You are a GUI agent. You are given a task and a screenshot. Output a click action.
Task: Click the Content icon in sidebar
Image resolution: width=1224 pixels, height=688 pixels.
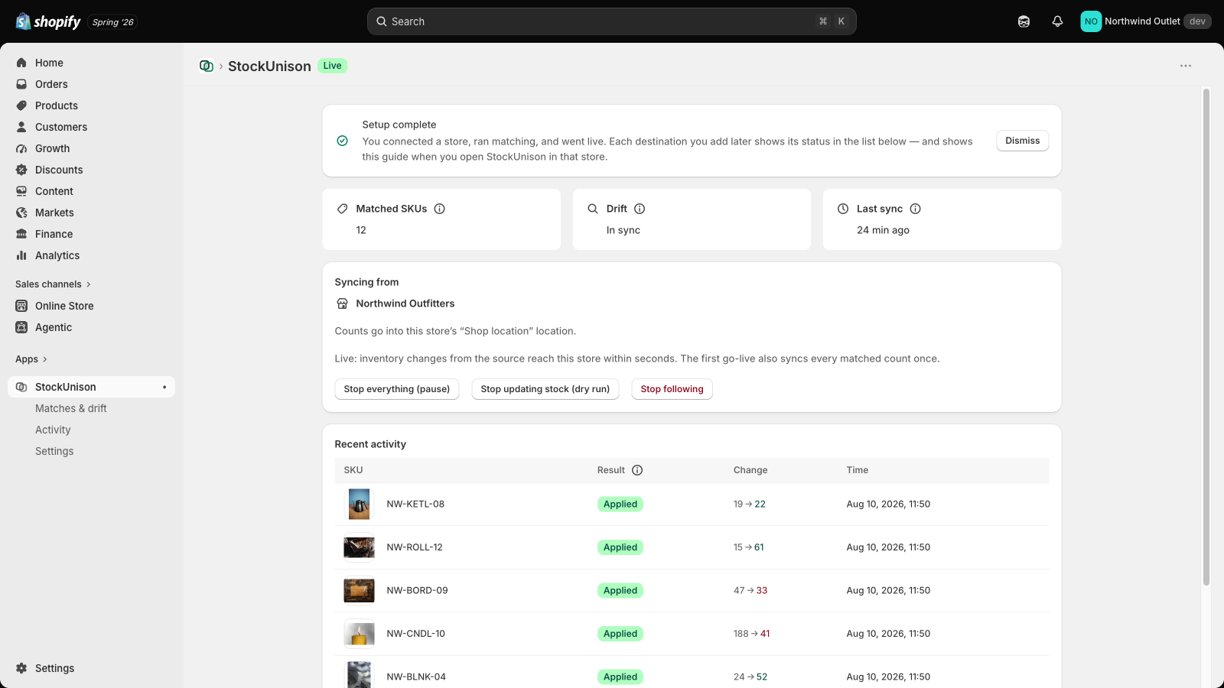tap(21, 191)
